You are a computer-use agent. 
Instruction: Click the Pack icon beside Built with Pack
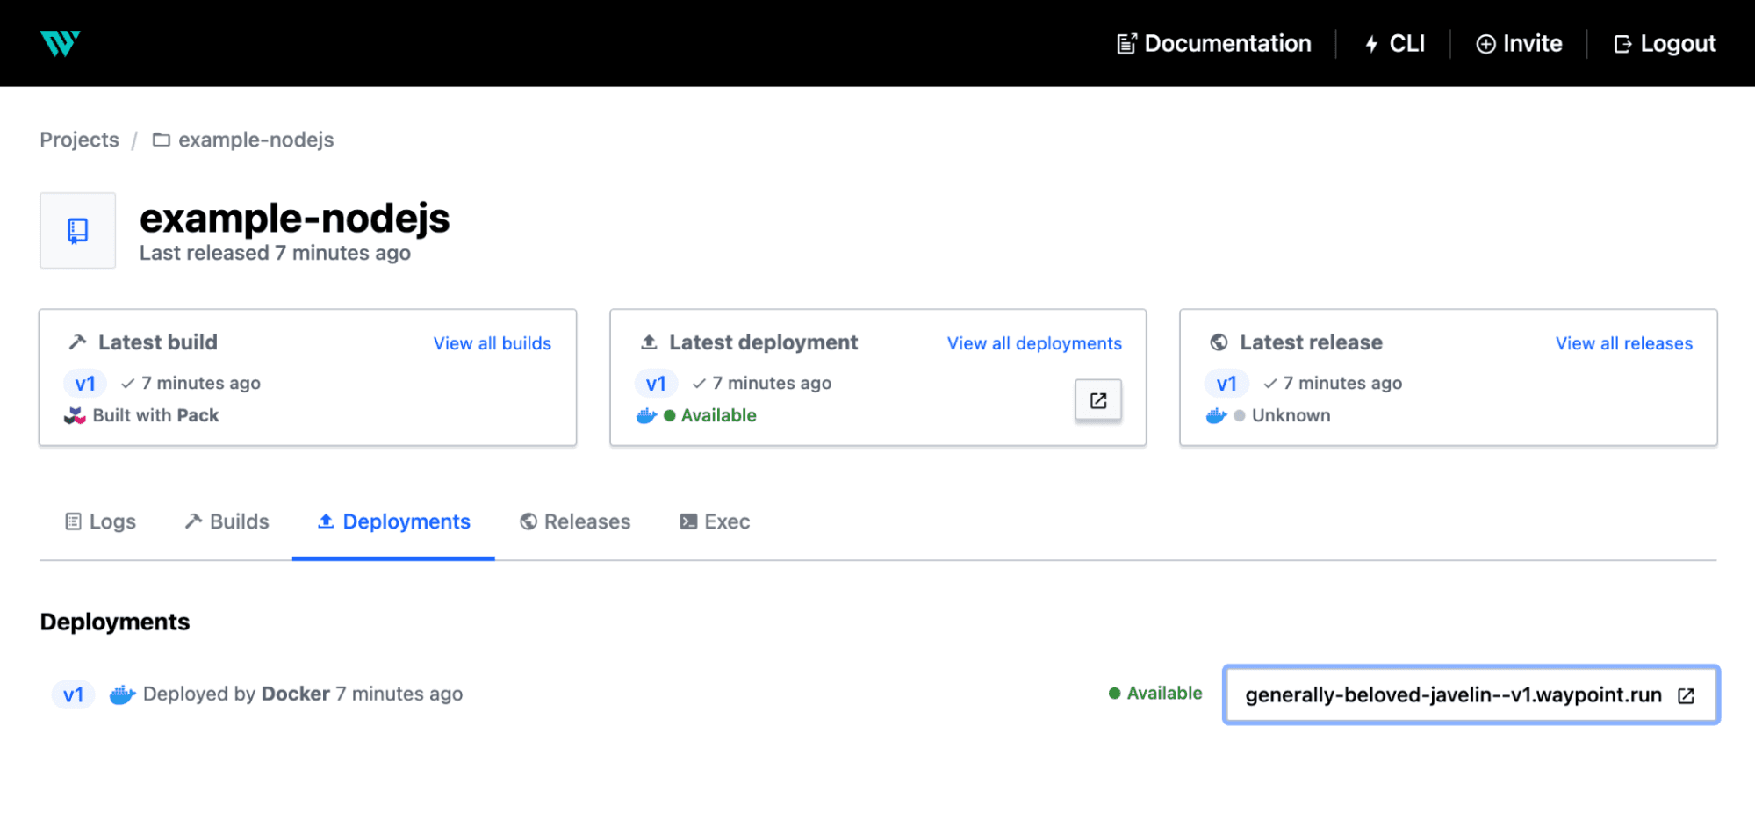[76, 415]
